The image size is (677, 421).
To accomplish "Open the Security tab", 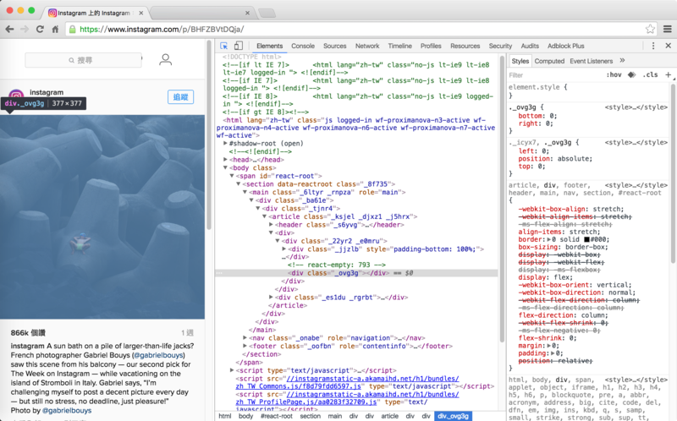I will tap(500, 46).
